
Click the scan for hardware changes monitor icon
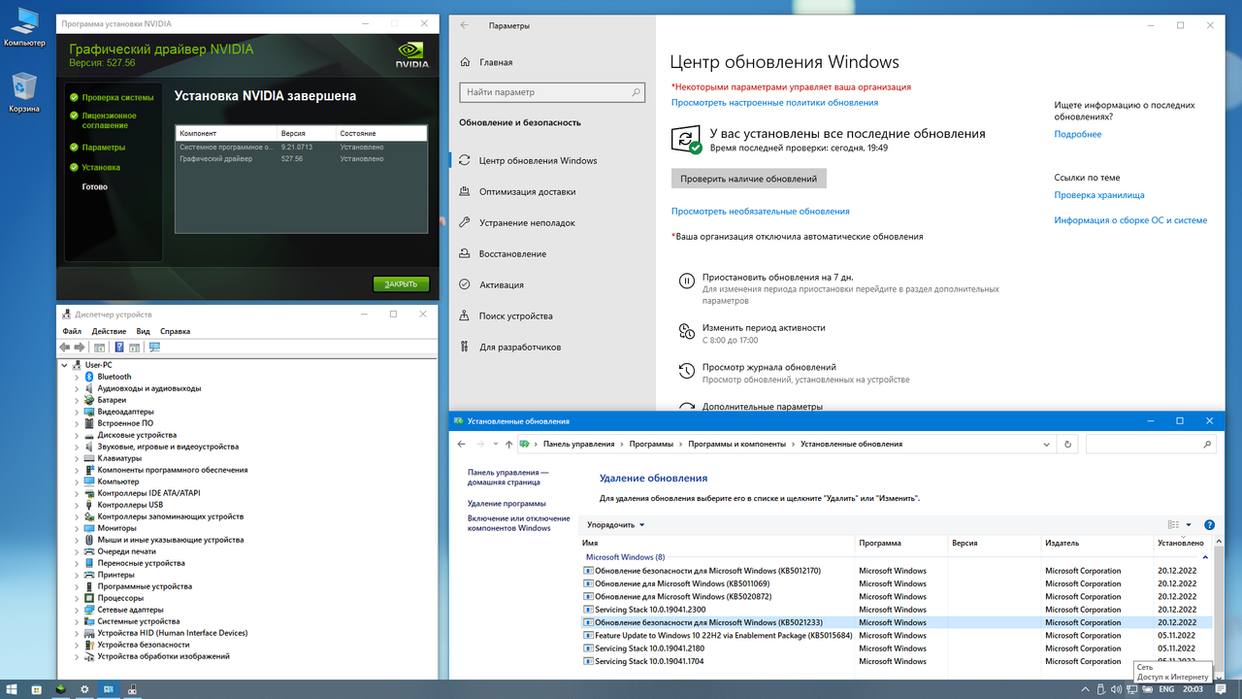point(154,347)
